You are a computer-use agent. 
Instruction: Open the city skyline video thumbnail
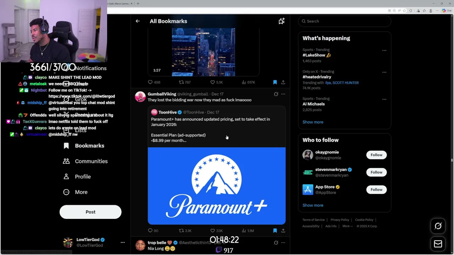[203, 52]
